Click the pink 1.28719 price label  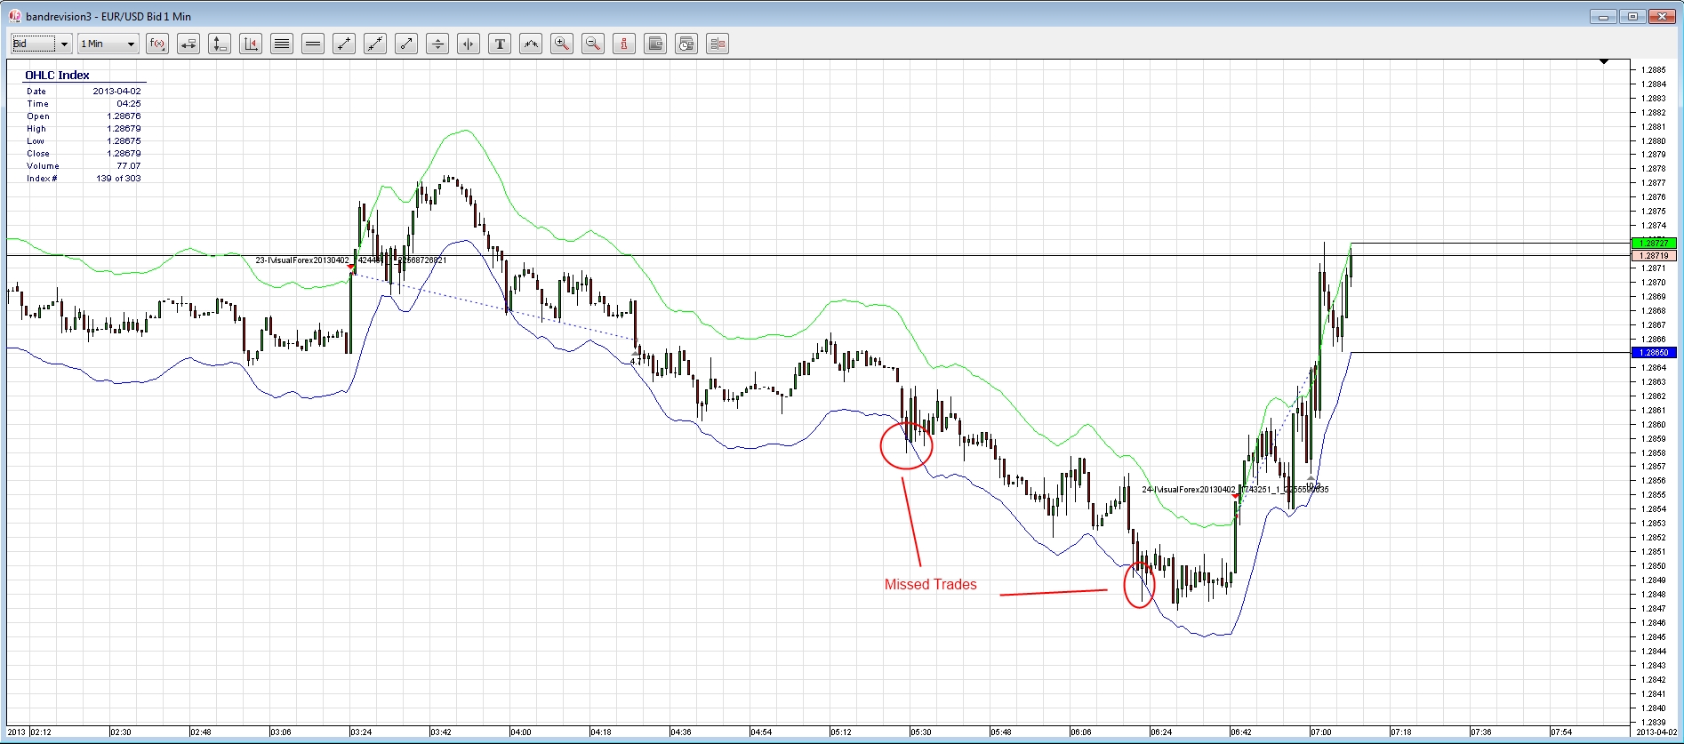point(1654,255)
